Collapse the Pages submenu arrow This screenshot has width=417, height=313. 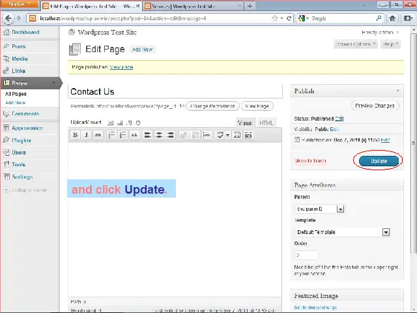tap(53, 83)
